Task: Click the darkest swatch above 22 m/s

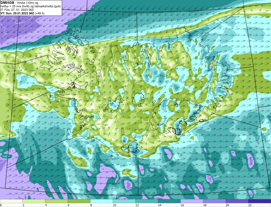Action: pos(260,201)
